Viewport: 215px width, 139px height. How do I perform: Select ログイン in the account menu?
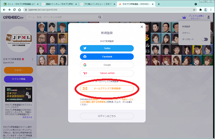tap(186, 33)
